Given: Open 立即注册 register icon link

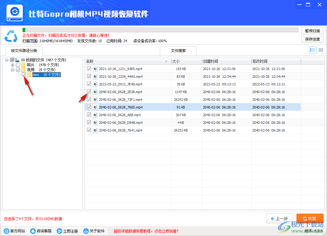Looking at the screenshot, I should (x=60, y=231).
